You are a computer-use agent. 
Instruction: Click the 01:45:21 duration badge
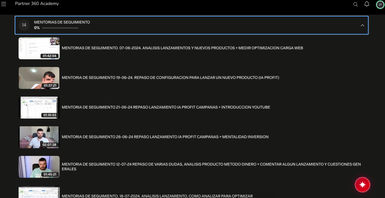[50, 174]
